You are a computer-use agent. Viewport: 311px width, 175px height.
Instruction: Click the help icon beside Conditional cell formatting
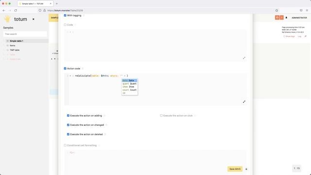coord(99,145)
